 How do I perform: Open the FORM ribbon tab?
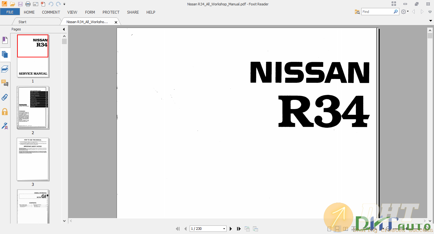click(90, 12)
